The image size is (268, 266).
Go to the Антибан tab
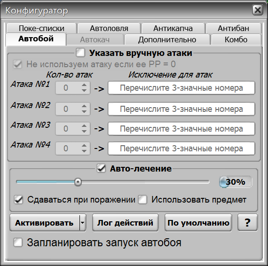234,28
